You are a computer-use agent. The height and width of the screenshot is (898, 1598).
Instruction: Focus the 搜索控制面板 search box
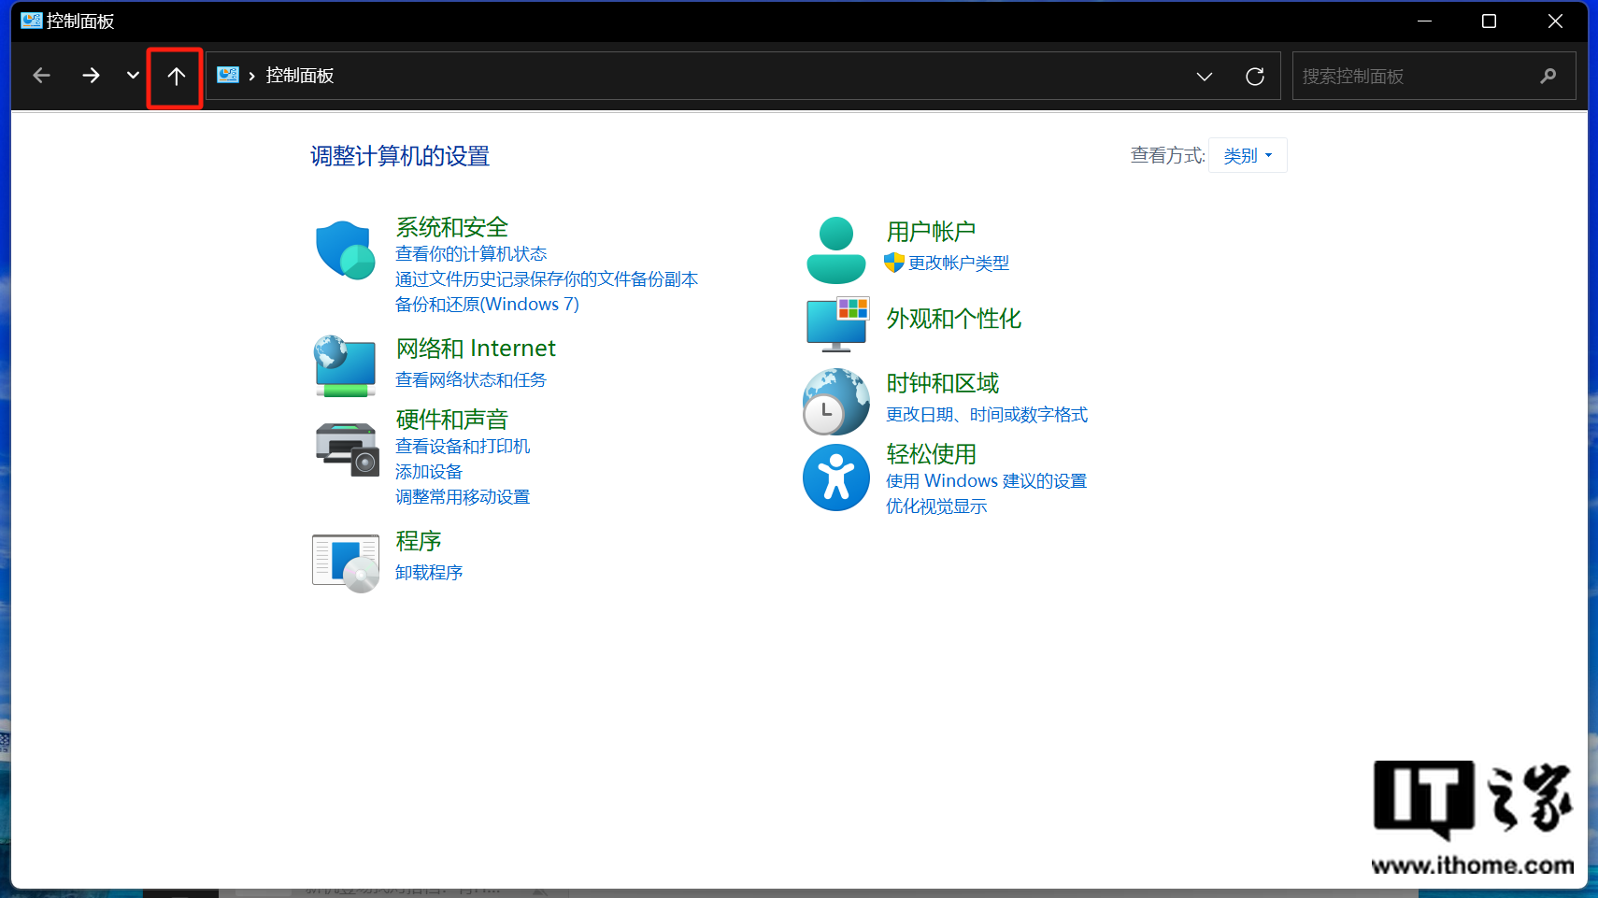click(x=1434, y=76)
